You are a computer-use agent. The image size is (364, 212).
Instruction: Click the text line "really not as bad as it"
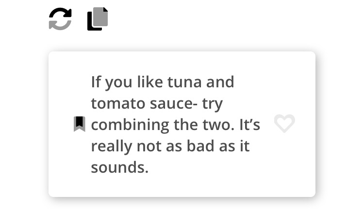coord(170,146)
